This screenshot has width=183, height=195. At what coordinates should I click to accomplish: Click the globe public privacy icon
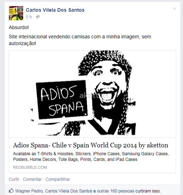[x=38, y=17]
